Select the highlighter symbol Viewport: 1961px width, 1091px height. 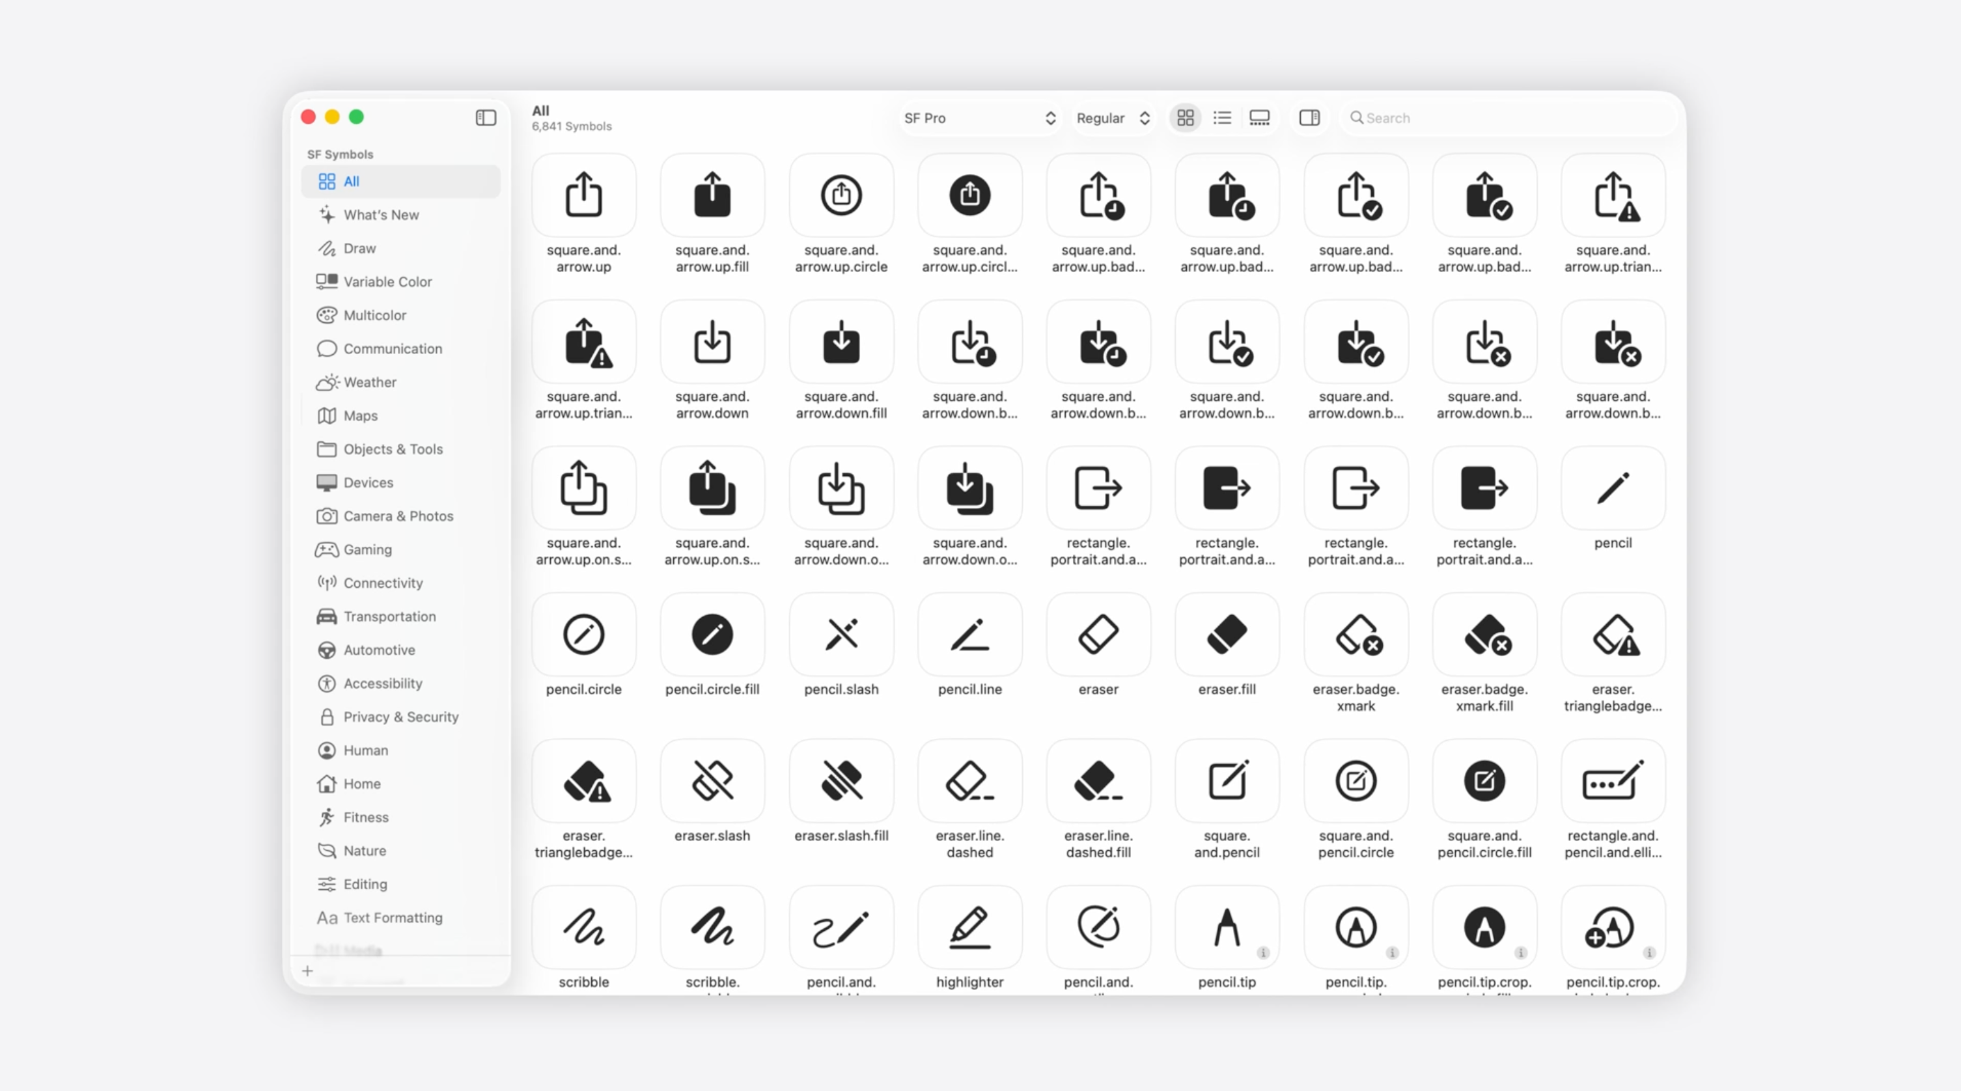click(969, 928)
